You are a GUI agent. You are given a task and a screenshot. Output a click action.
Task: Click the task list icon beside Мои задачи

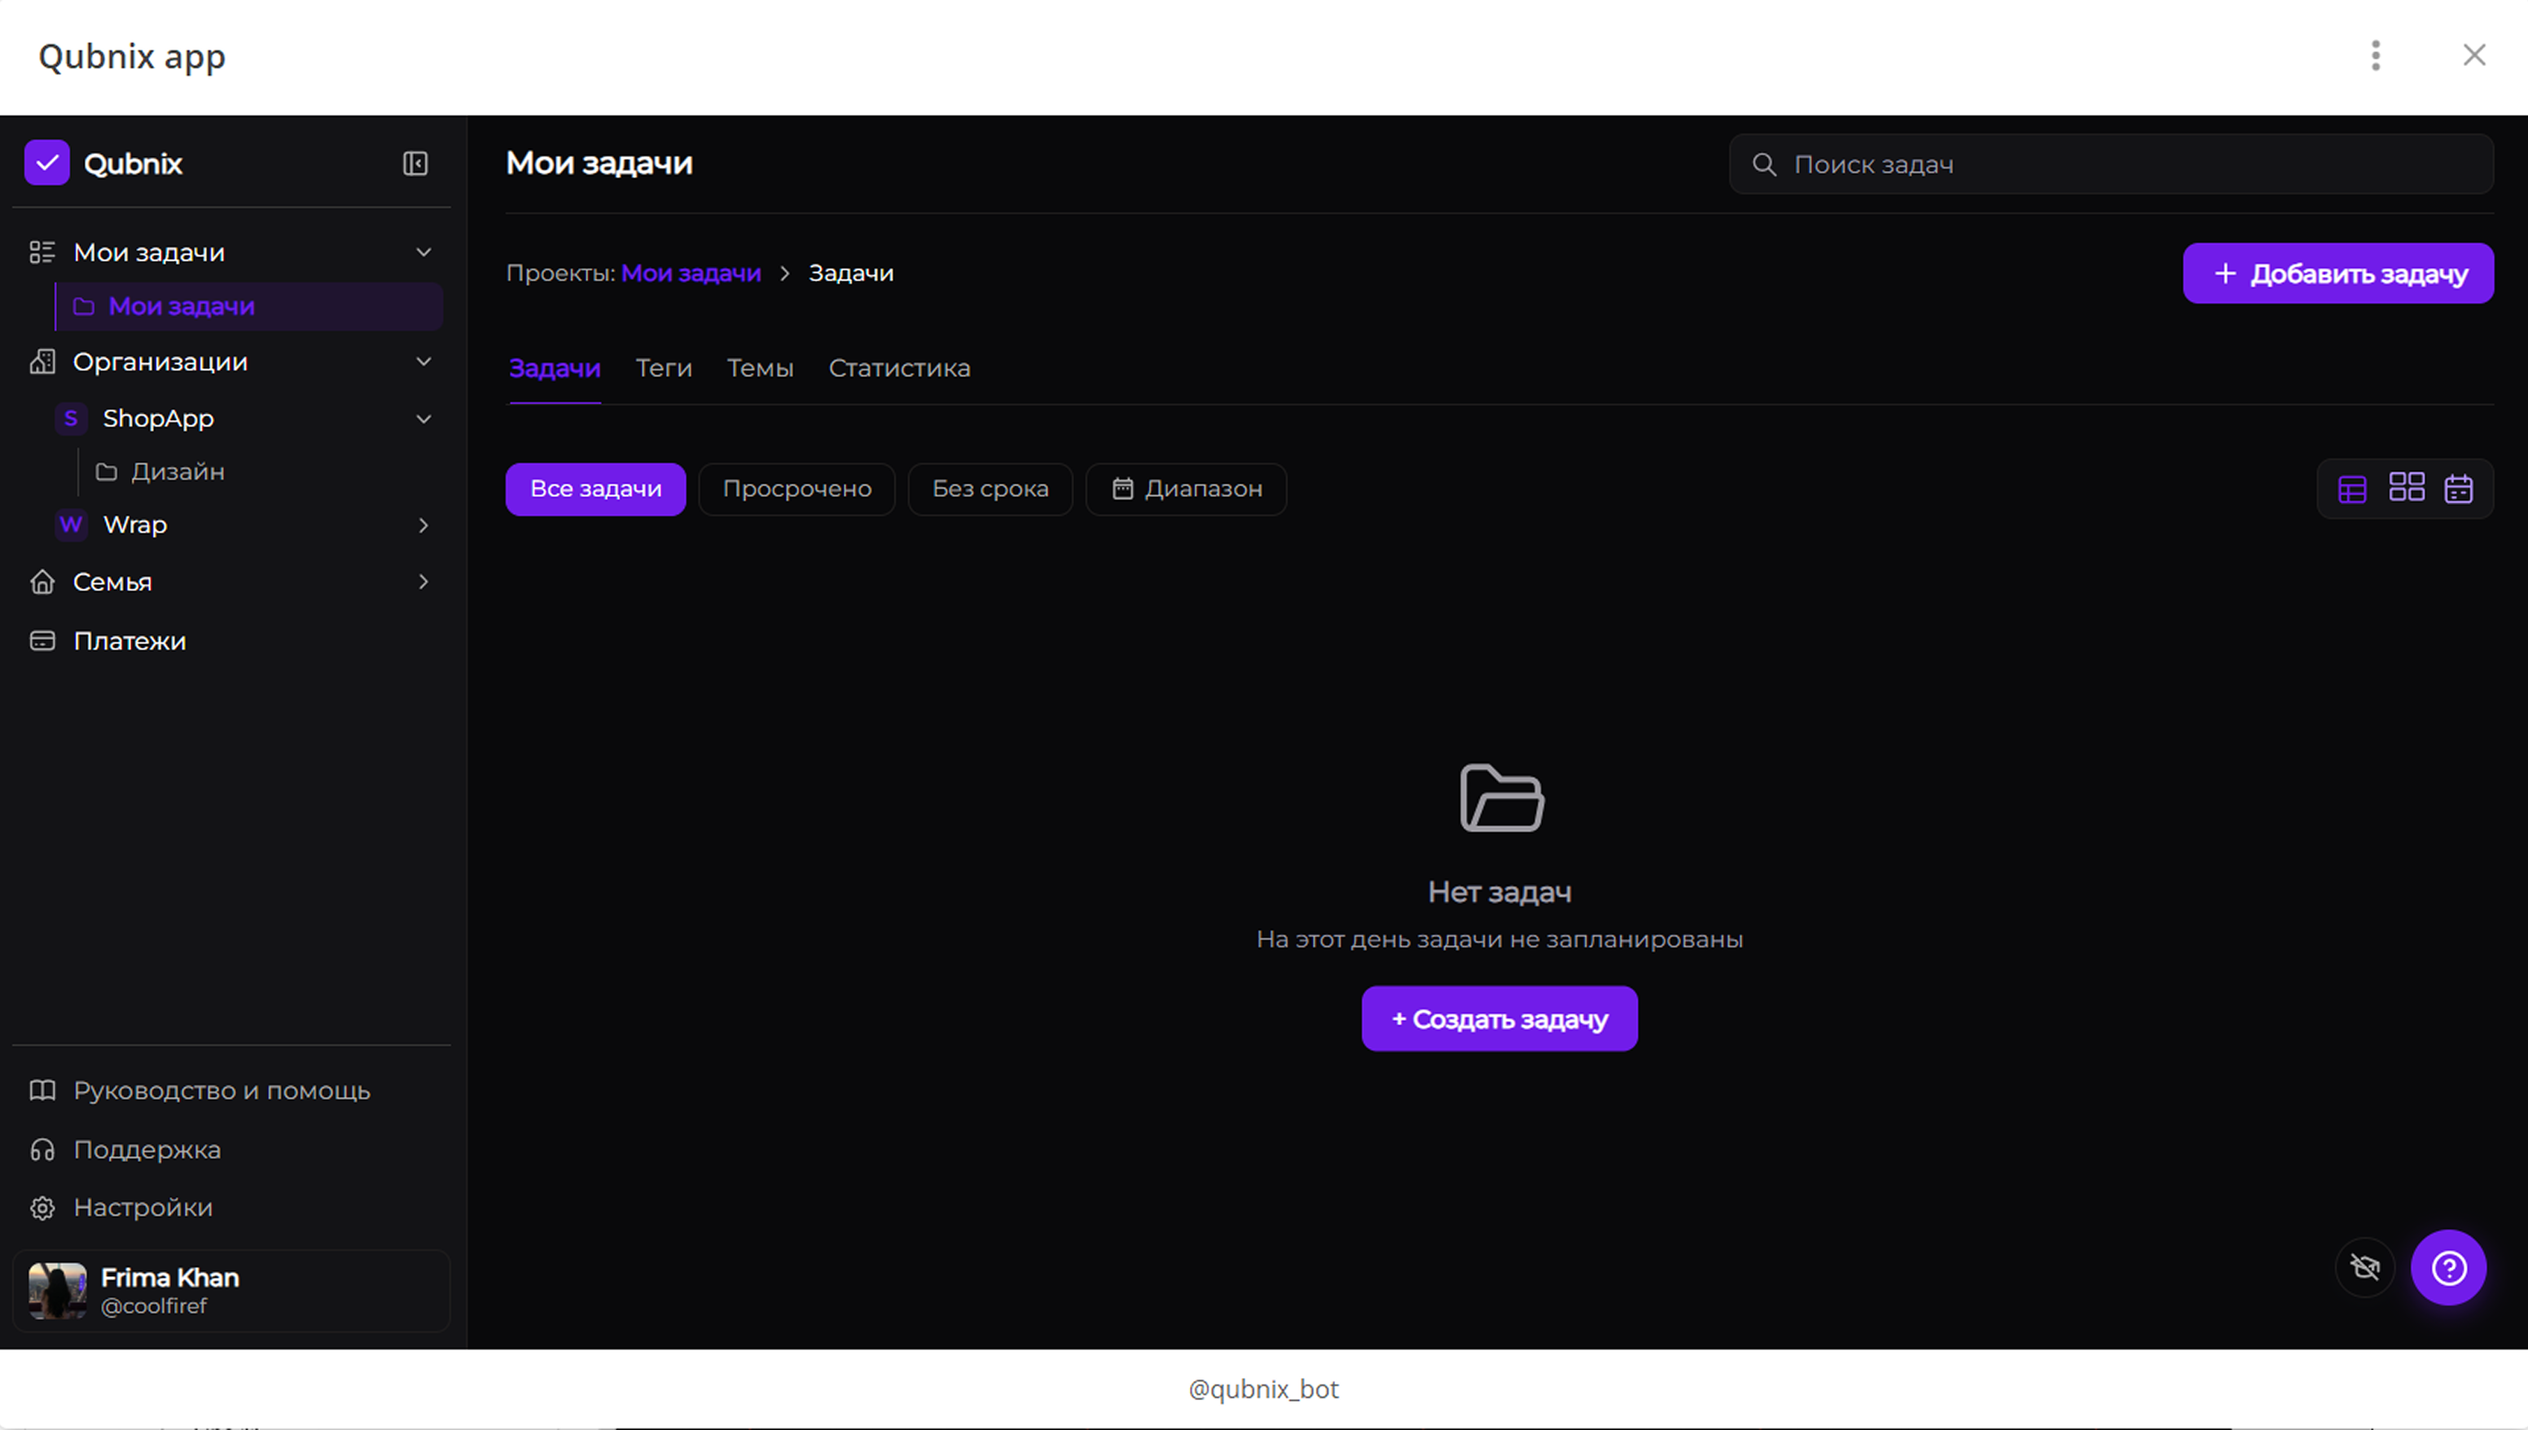point(42,252)
